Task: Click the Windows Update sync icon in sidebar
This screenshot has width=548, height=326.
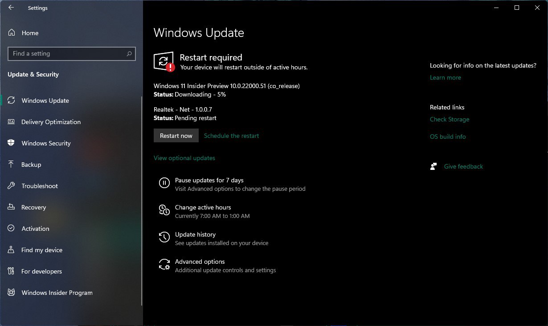Action: click(12, 101)
